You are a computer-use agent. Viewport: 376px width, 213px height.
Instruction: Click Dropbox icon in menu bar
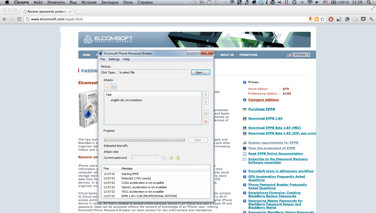(261, 2)
